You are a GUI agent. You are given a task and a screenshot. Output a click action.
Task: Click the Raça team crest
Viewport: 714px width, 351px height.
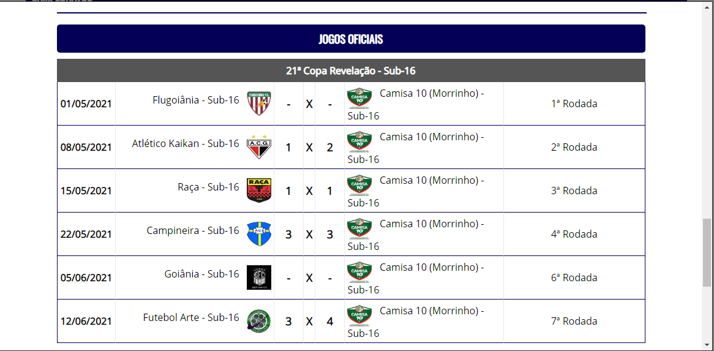click(258, 191)
